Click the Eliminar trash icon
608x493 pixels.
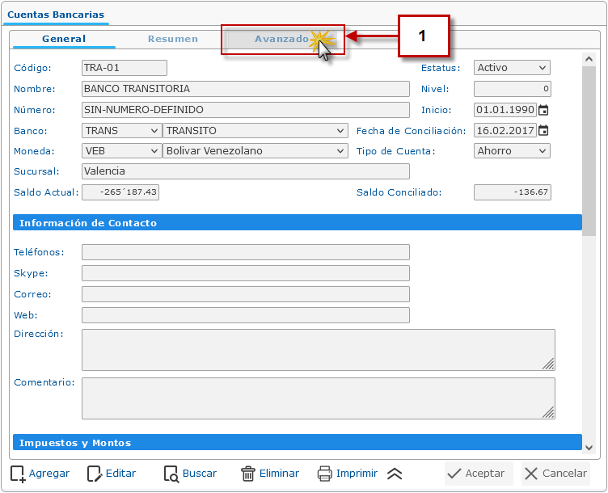(248, 474)
